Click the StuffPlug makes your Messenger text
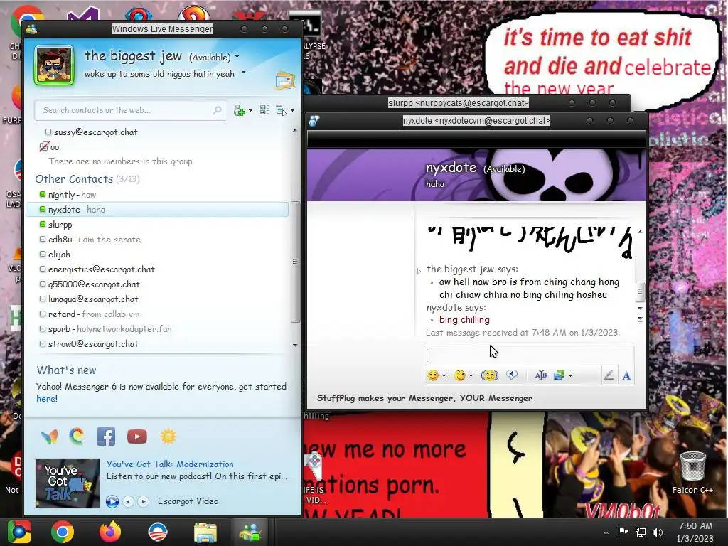The height and width of the screenshot is (546, 728). pyautogui.click(x=424, y=398)
